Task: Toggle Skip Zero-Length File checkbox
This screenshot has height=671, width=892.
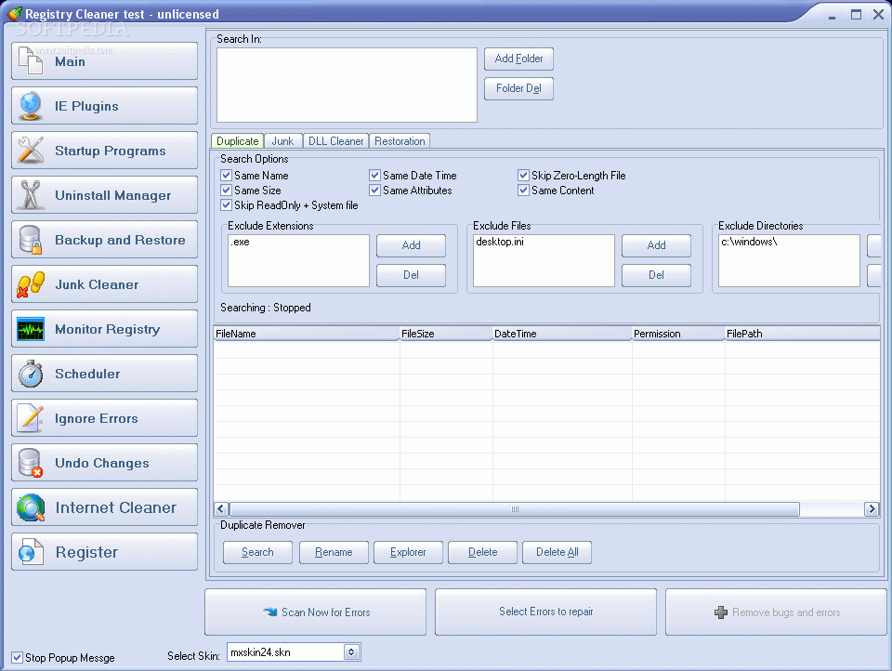Action: coord(523,176)
